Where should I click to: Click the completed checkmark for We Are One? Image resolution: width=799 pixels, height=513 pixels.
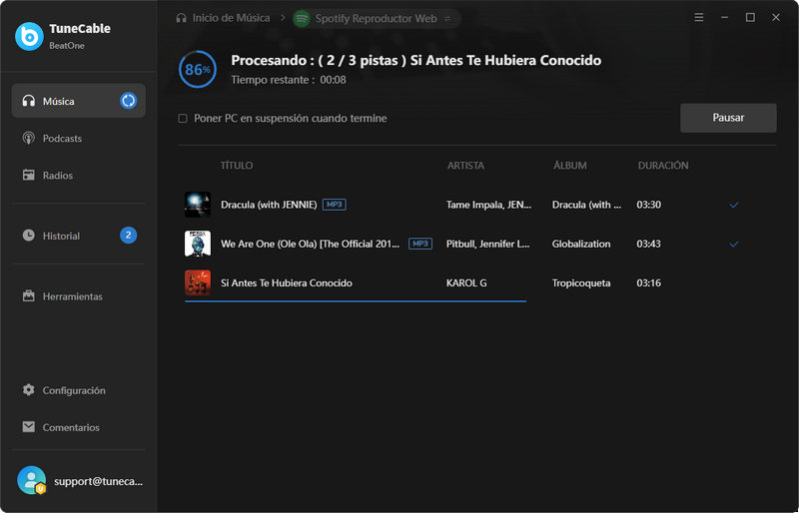tap(734, 244)
